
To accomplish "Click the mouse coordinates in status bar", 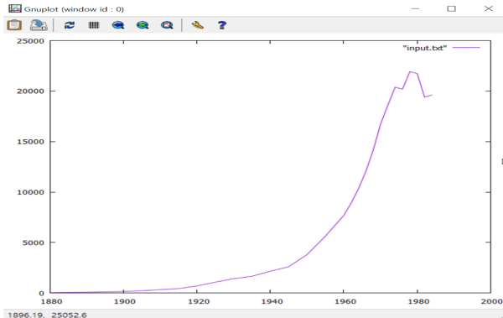I will click(47, 315).
